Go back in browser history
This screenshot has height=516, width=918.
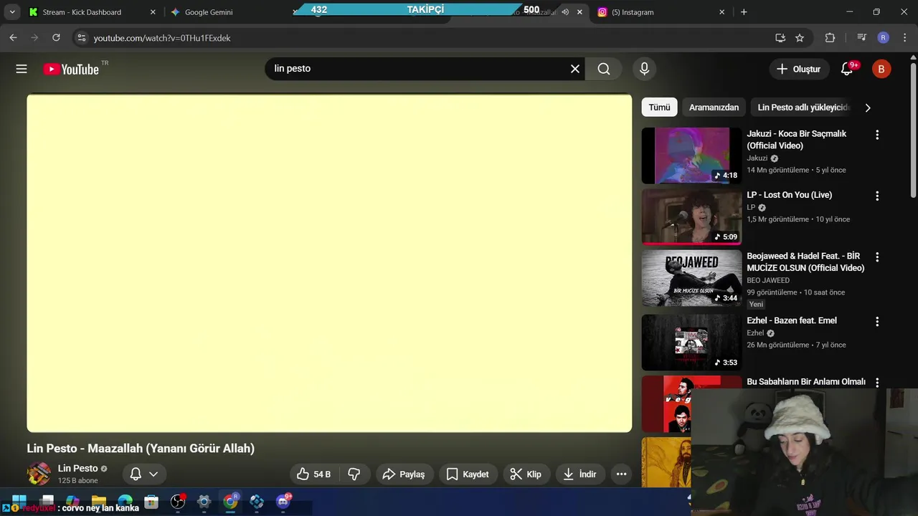[x=13, y=38]
